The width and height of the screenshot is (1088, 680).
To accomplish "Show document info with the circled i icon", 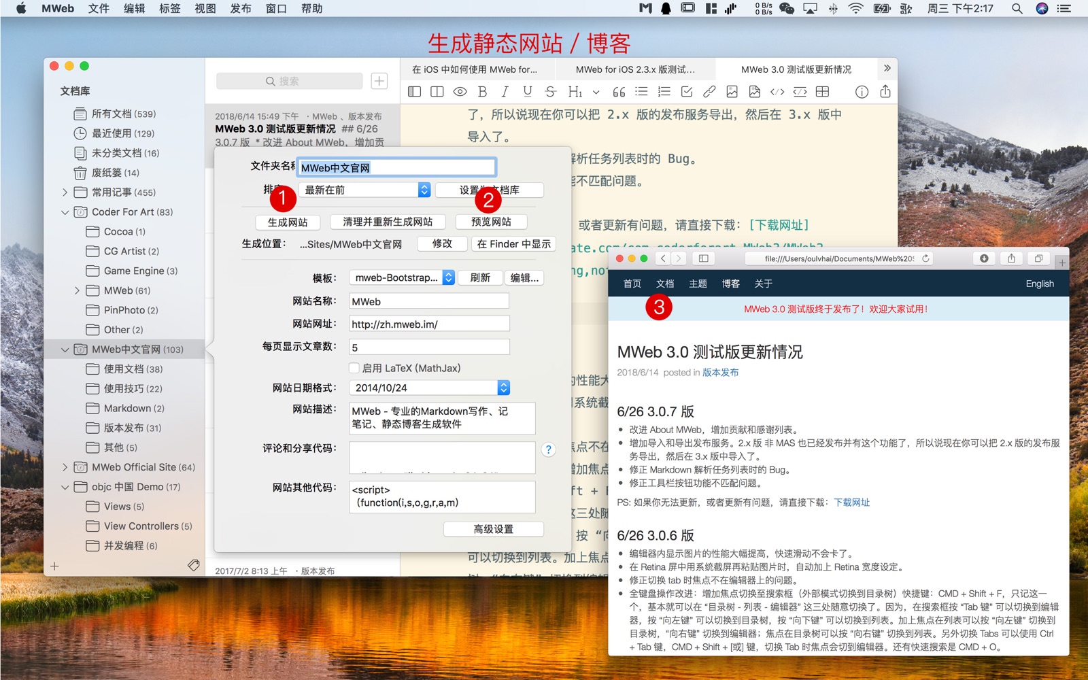I will tap(862, 92).
